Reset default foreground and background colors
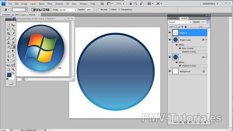 (8, 79)
